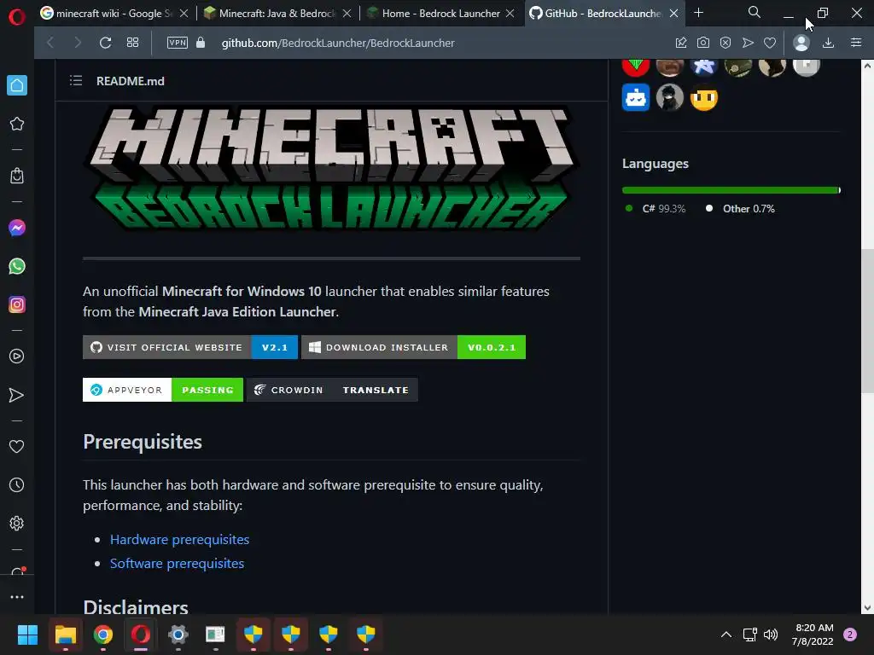The width and height of the screenshot is (874, 655).
Task: Toggle the VPN badge in address bar
Action: 178,43
